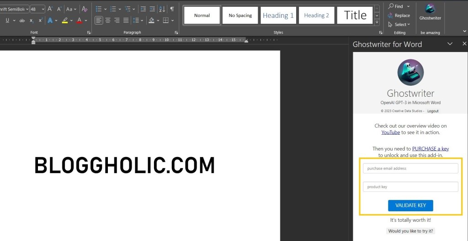Align text left
This screenshot has width=468, height=241.
coord(99,21)
